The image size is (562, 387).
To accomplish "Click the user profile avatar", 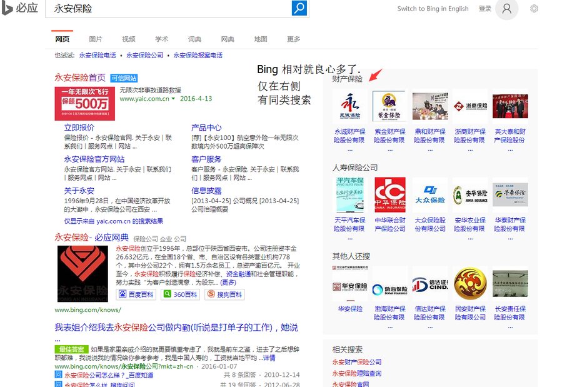I will [x=506, y=9].
